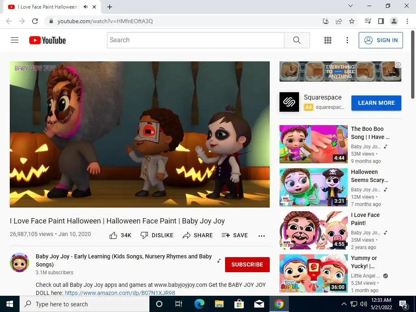This screenshot has height=312, width=416.
Task: Open the Squarespace banner ad image
Action: (x=340, y=71)
